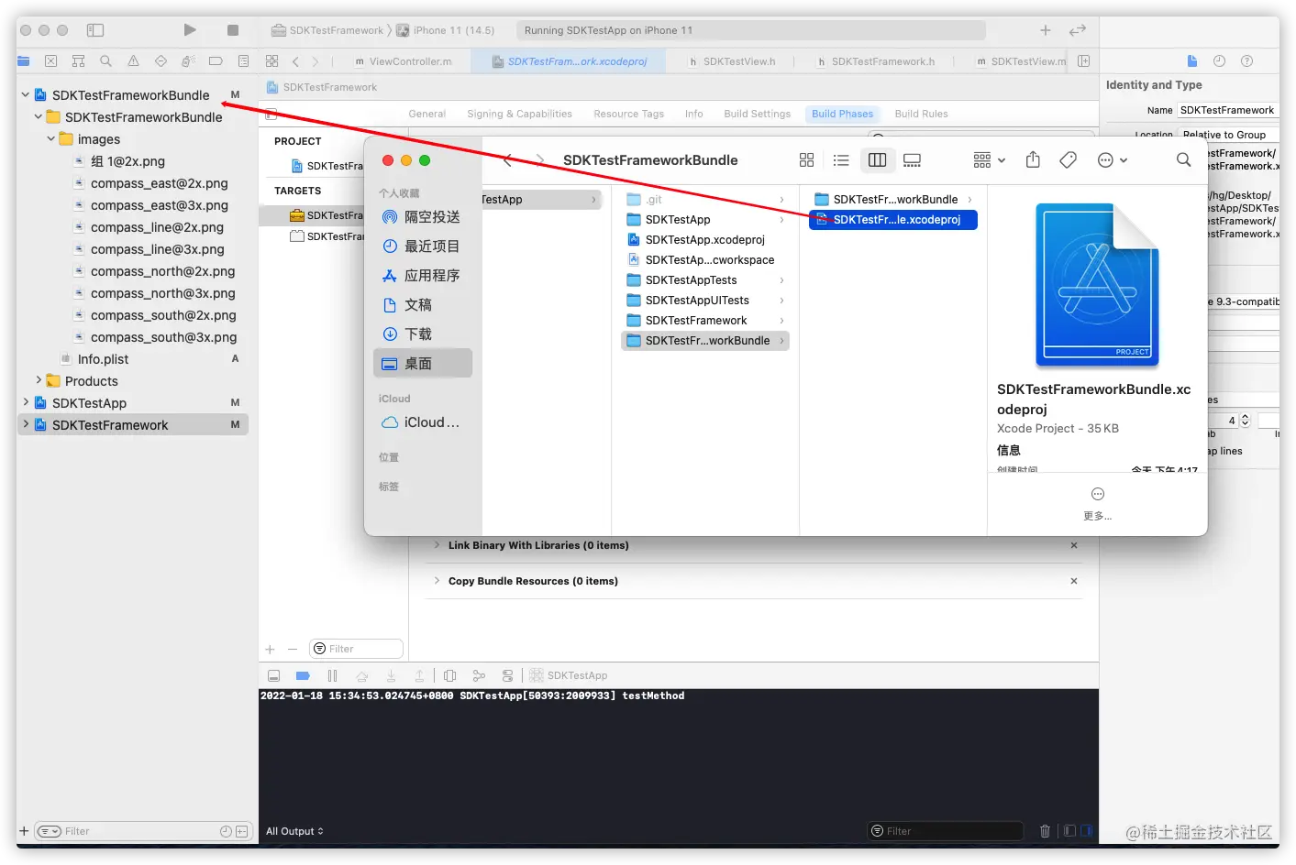Open the source control navigator
This screenshot has height=865, width=1296.
pyautogui.click(x=51, y=61)
